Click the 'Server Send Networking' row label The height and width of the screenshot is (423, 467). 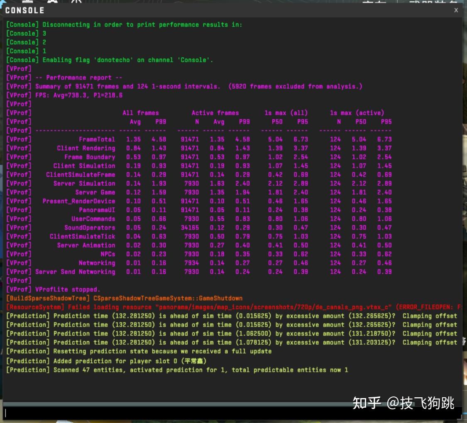point(75,272)
